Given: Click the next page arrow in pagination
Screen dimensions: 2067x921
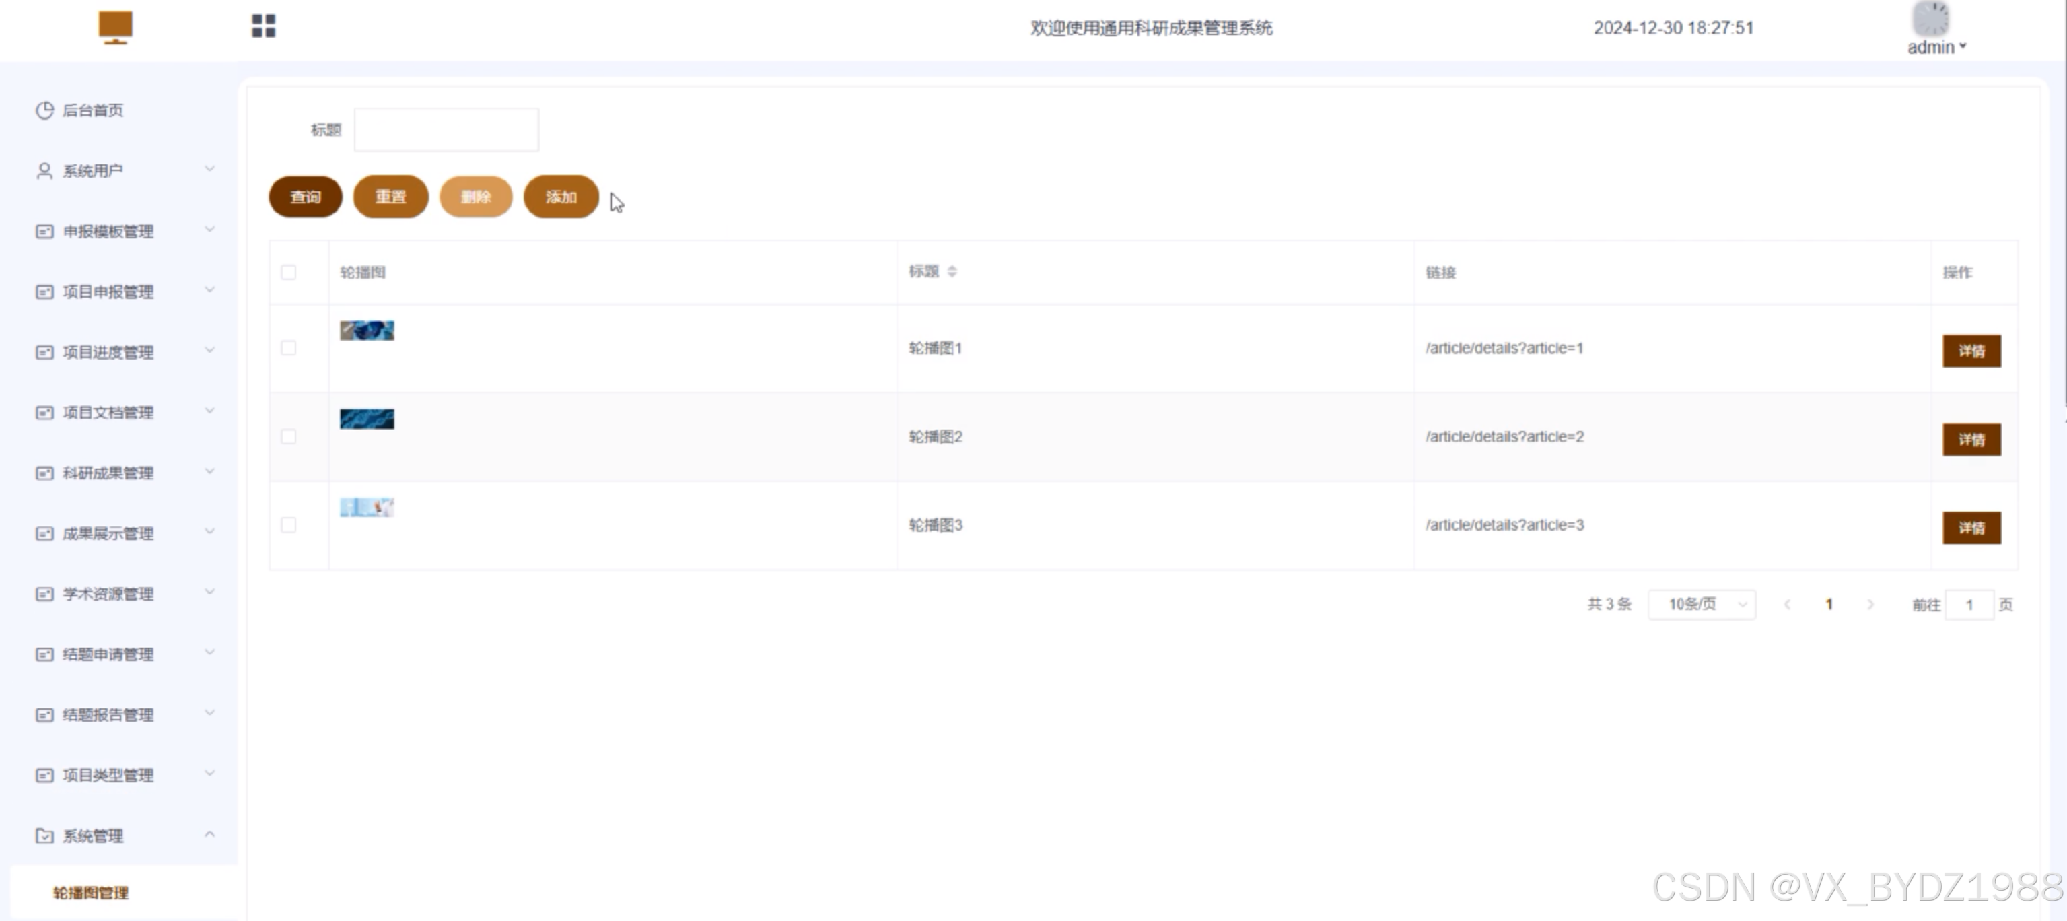Looking at the screenshot, I should [x=1870, y=605].
